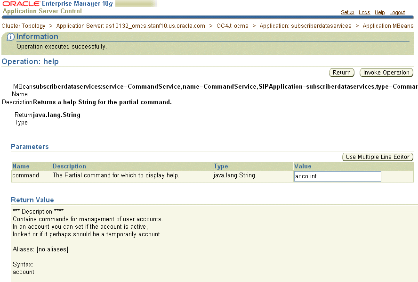This screenshot has width=418, height=282.
Task: Navigate to OC4J: ocms breadcrumb
Action: click(232, 26)
